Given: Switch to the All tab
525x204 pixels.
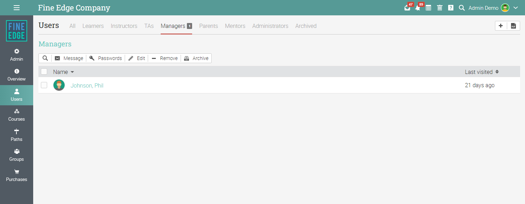Looking at the screenshot, I should [x=72, y=26].
